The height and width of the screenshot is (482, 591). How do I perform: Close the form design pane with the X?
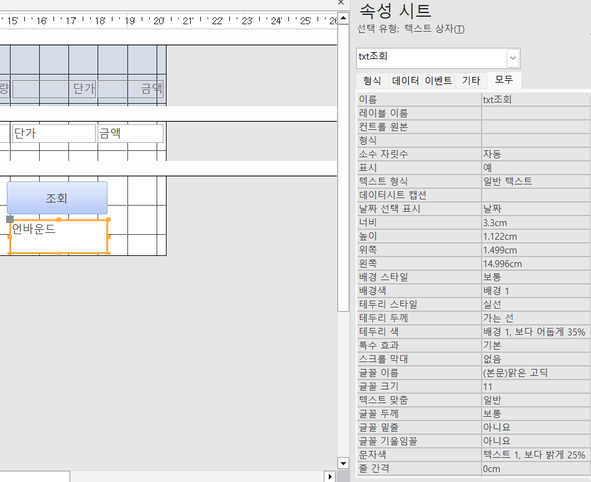click(341, 3)
